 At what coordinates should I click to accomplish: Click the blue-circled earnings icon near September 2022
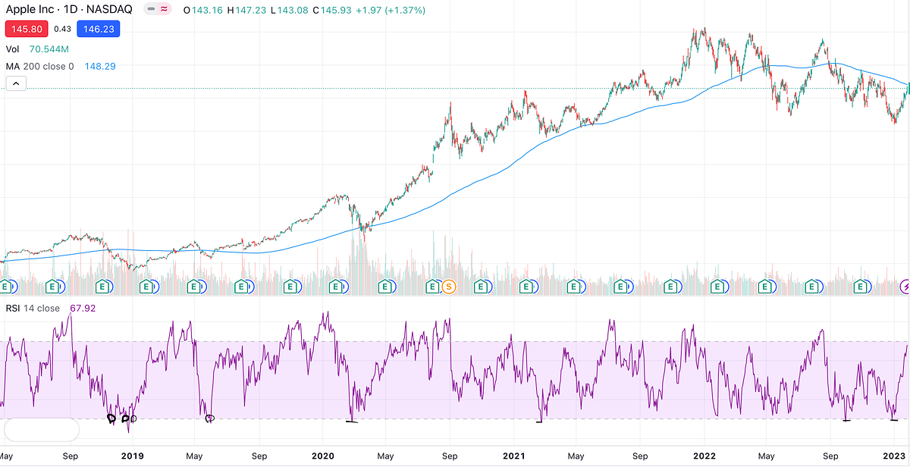pos(812,287)
